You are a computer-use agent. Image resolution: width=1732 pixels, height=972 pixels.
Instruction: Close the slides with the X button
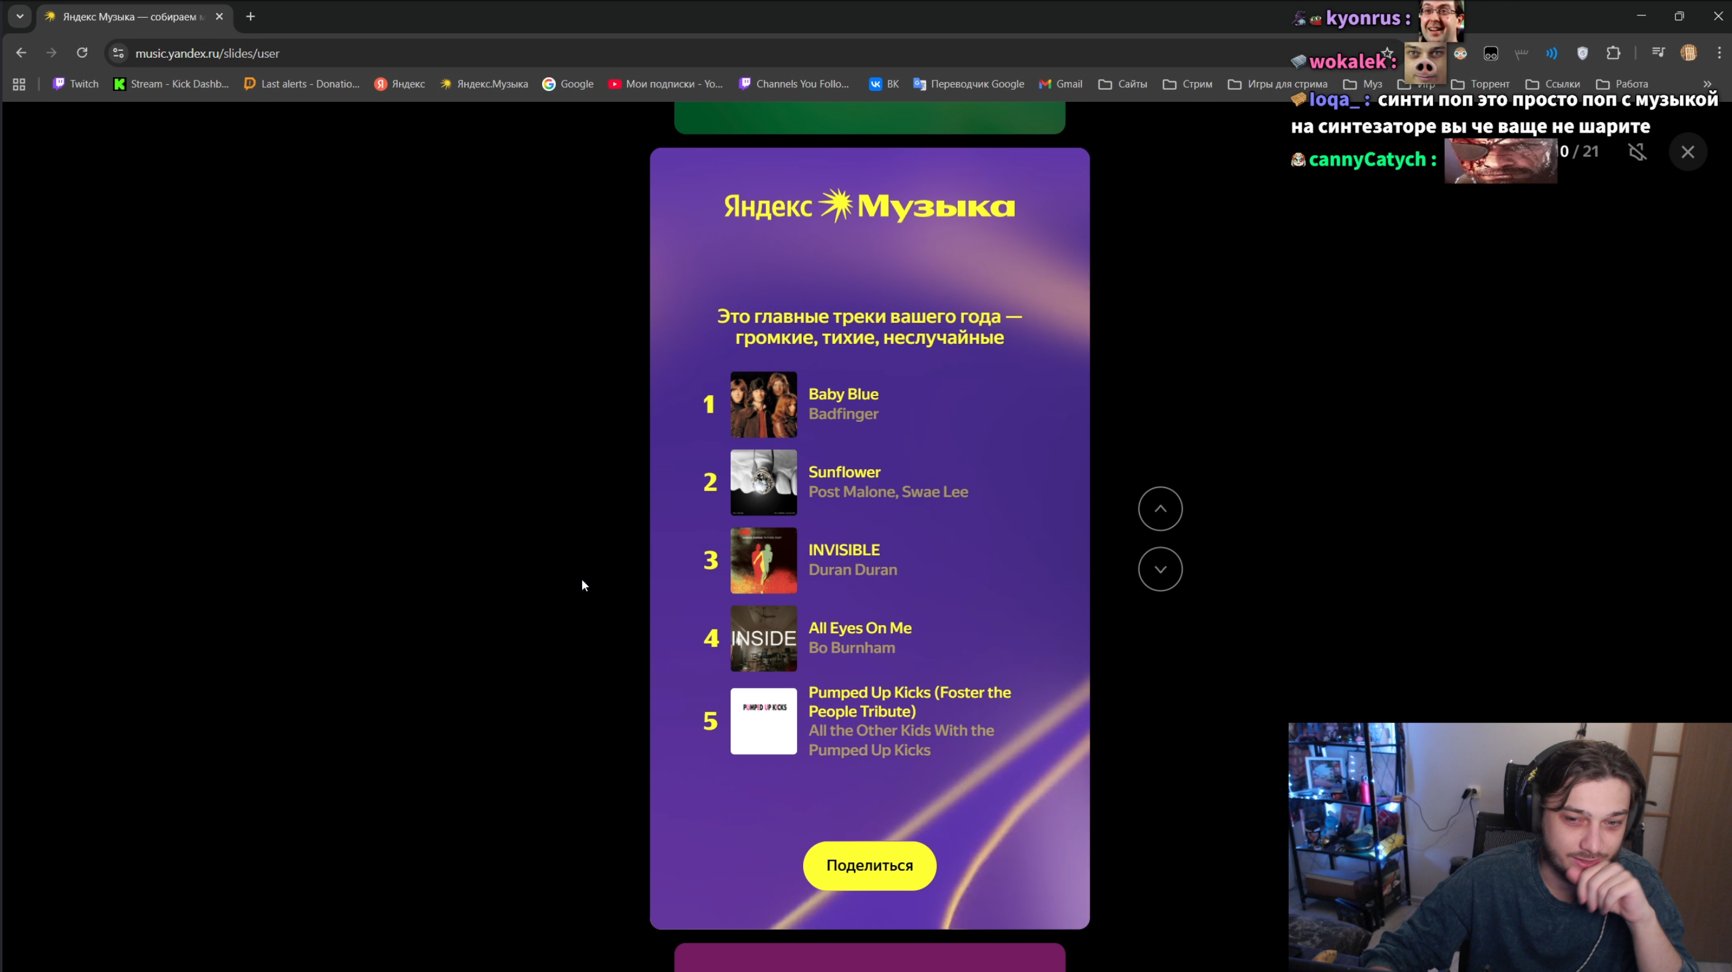tap(1687, 152)
